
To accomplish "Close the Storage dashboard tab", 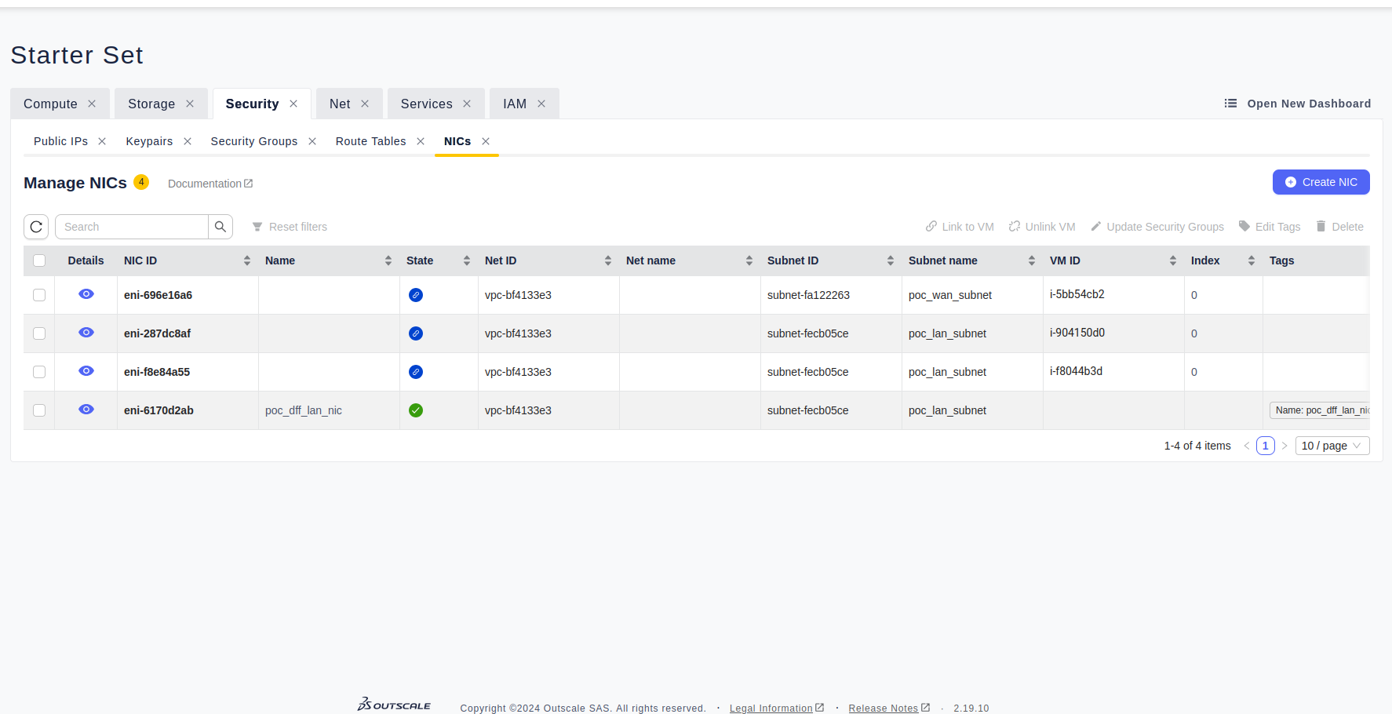I will (x=190, y=104).
